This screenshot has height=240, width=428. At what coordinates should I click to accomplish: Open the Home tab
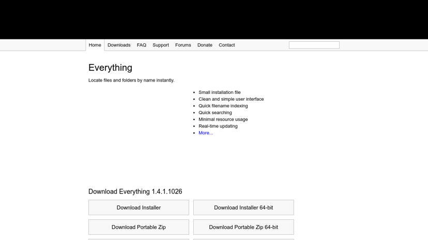95,45
